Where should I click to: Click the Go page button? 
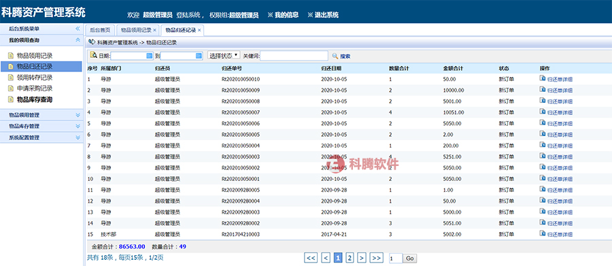pyautogui.click(x=410, y=259)
